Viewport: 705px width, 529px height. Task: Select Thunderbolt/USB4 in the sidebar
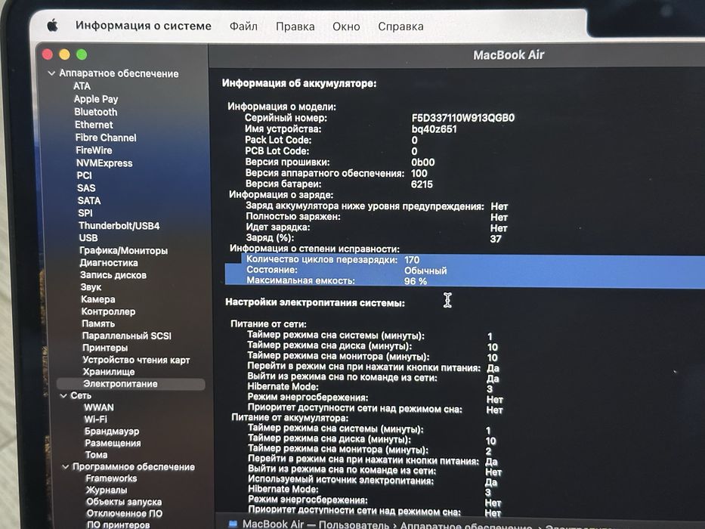119,225
